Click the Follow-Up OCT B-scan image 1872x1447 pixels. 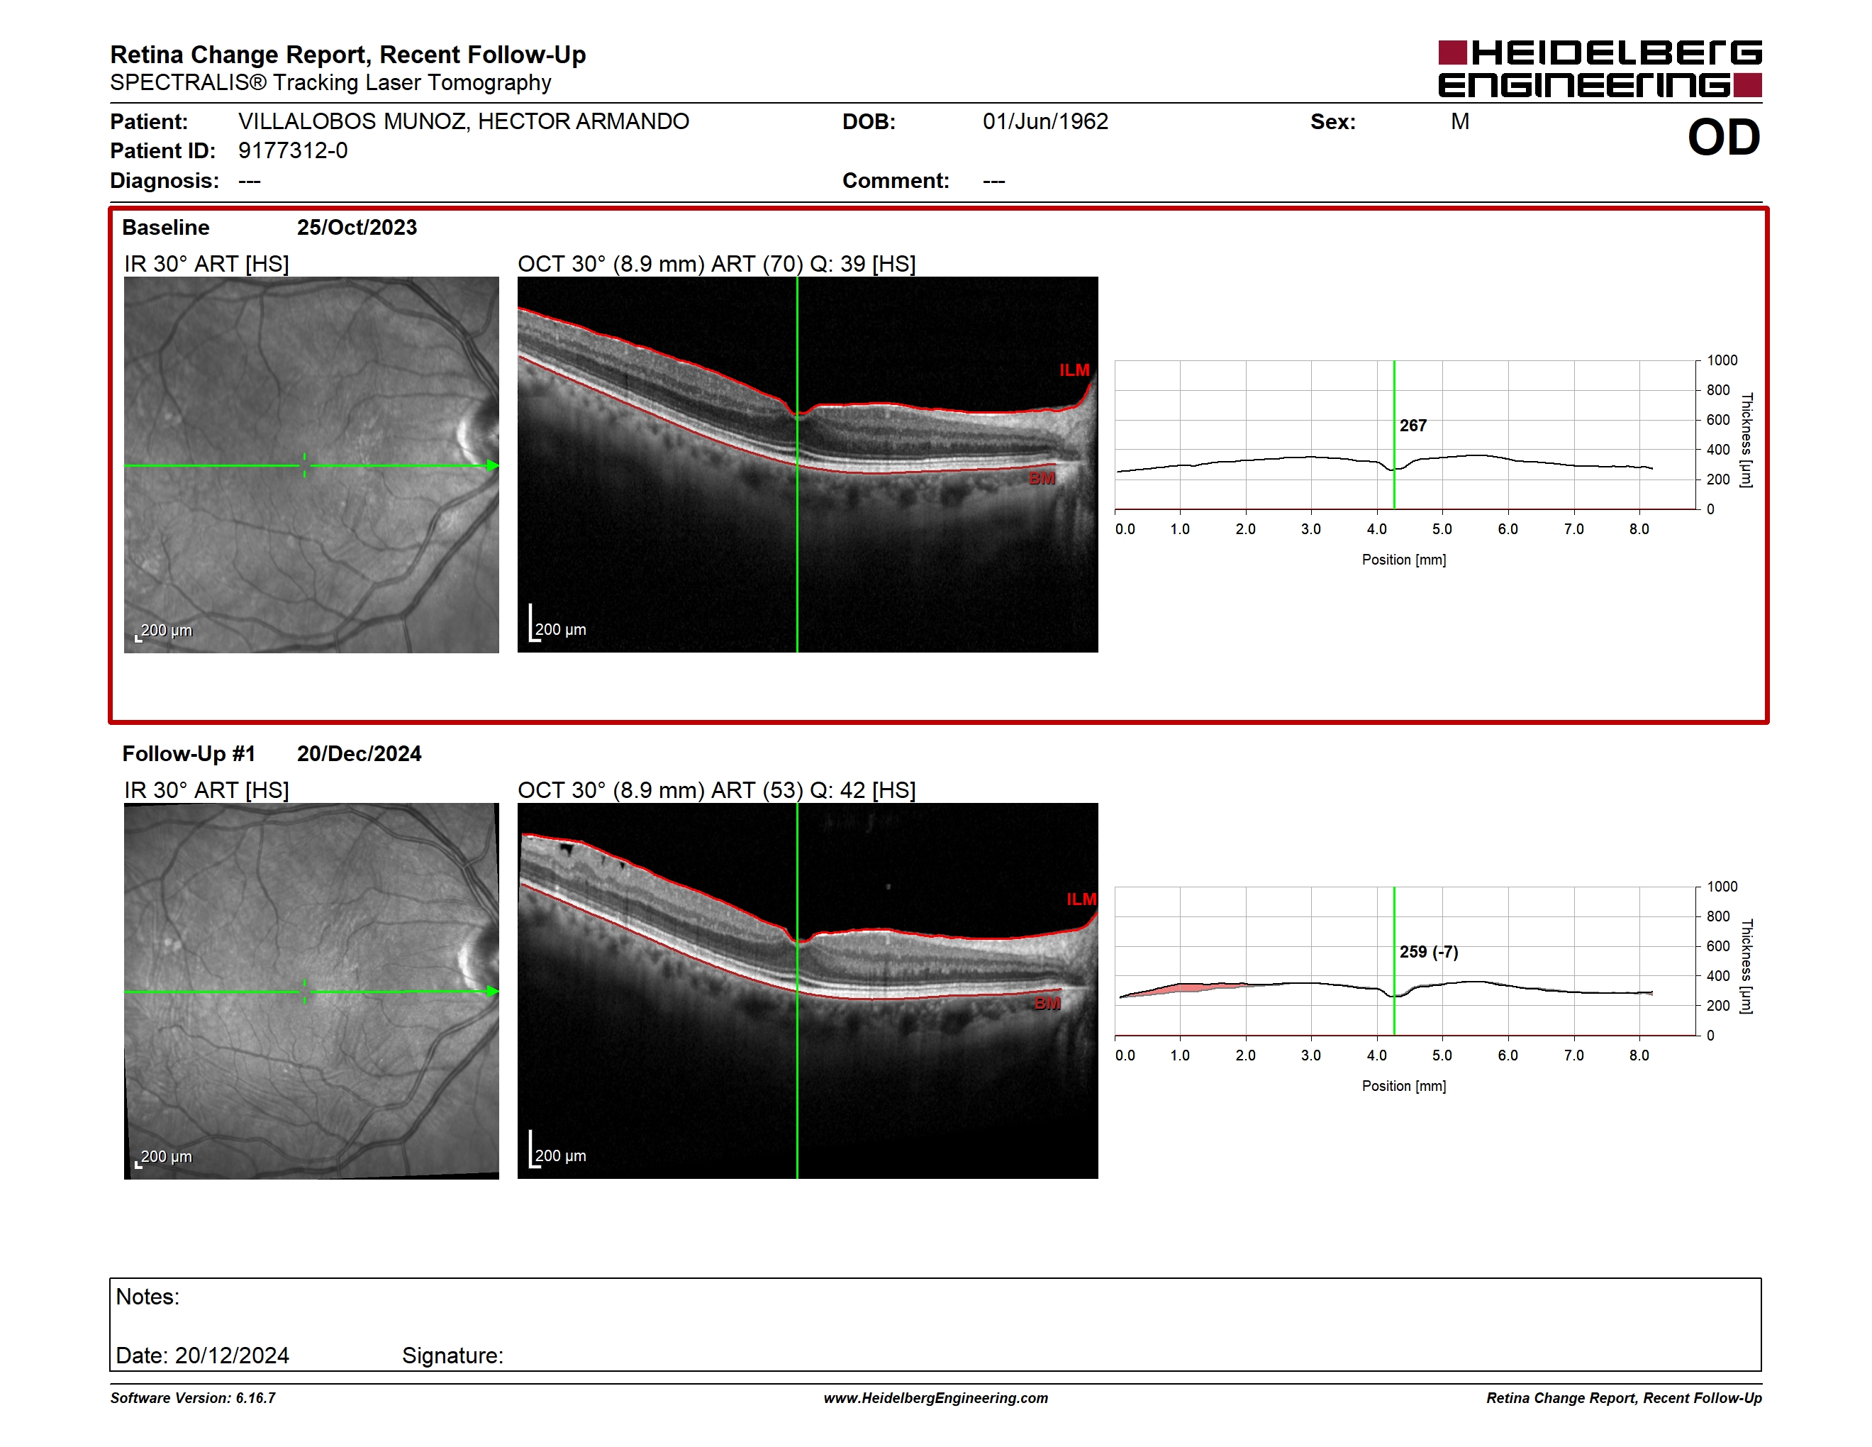808,991
